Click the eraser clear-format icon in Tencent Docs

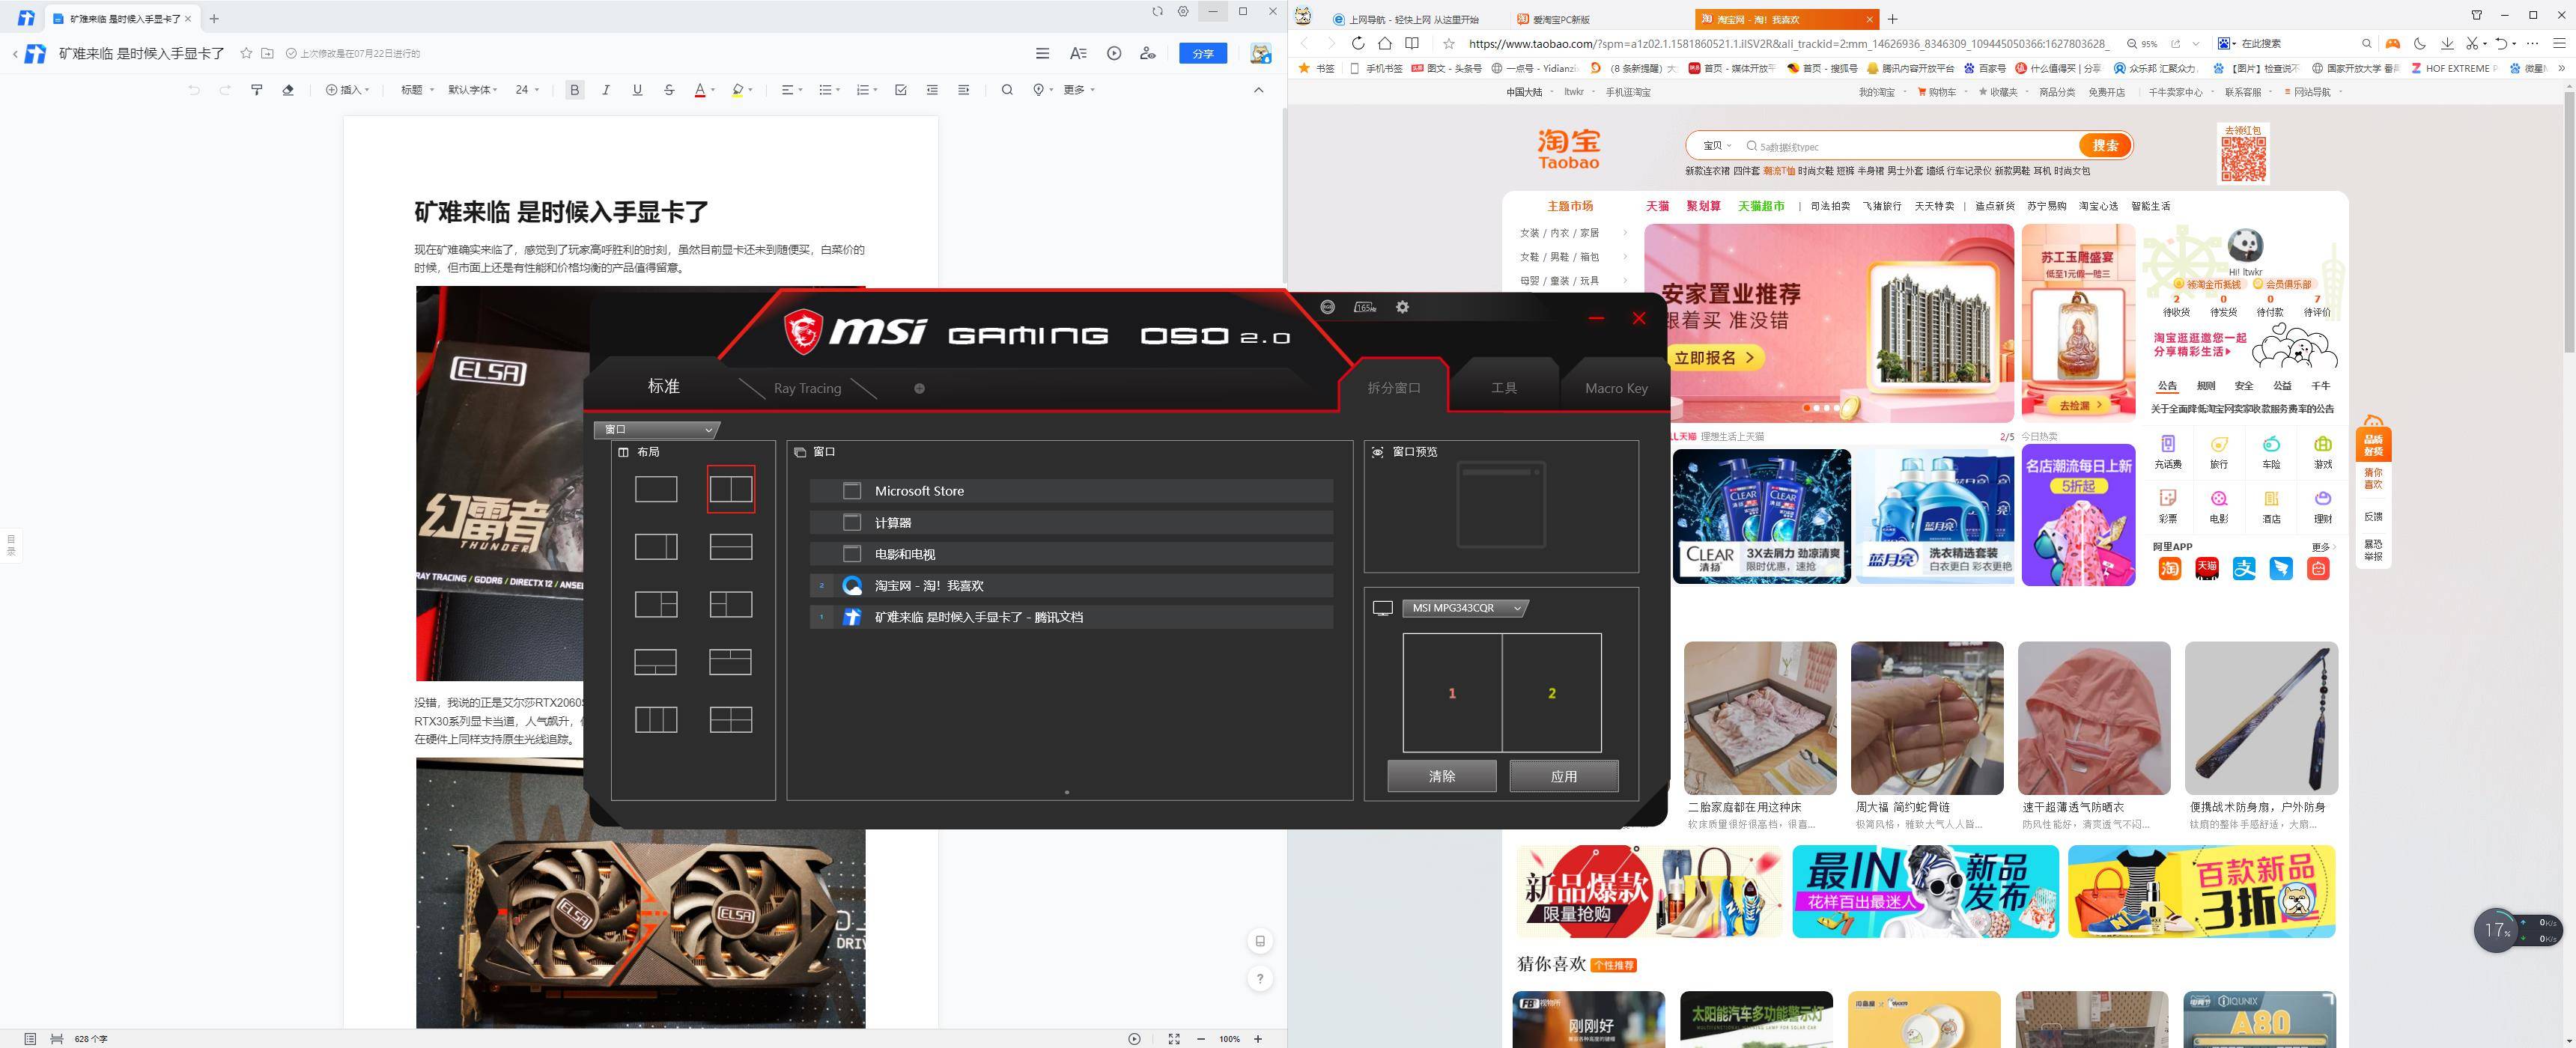pos(288,90)
